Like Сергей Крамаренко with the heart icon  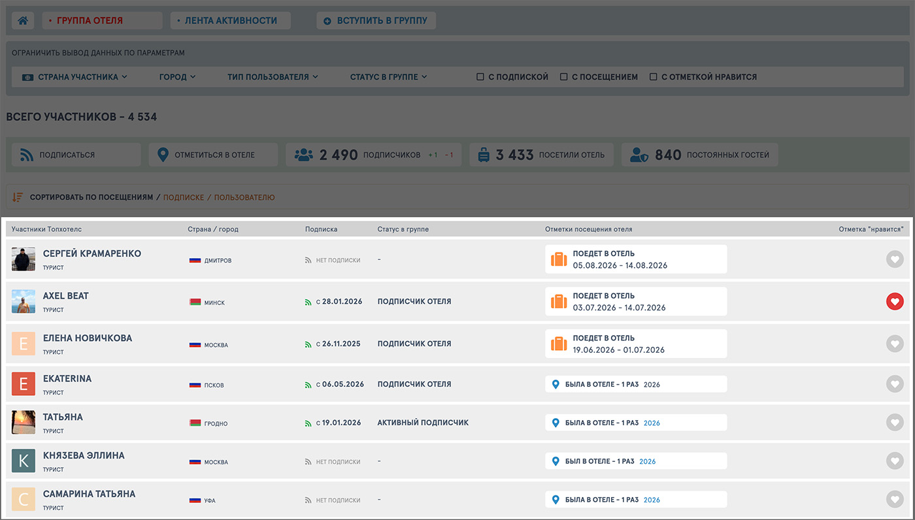point(895,259)
